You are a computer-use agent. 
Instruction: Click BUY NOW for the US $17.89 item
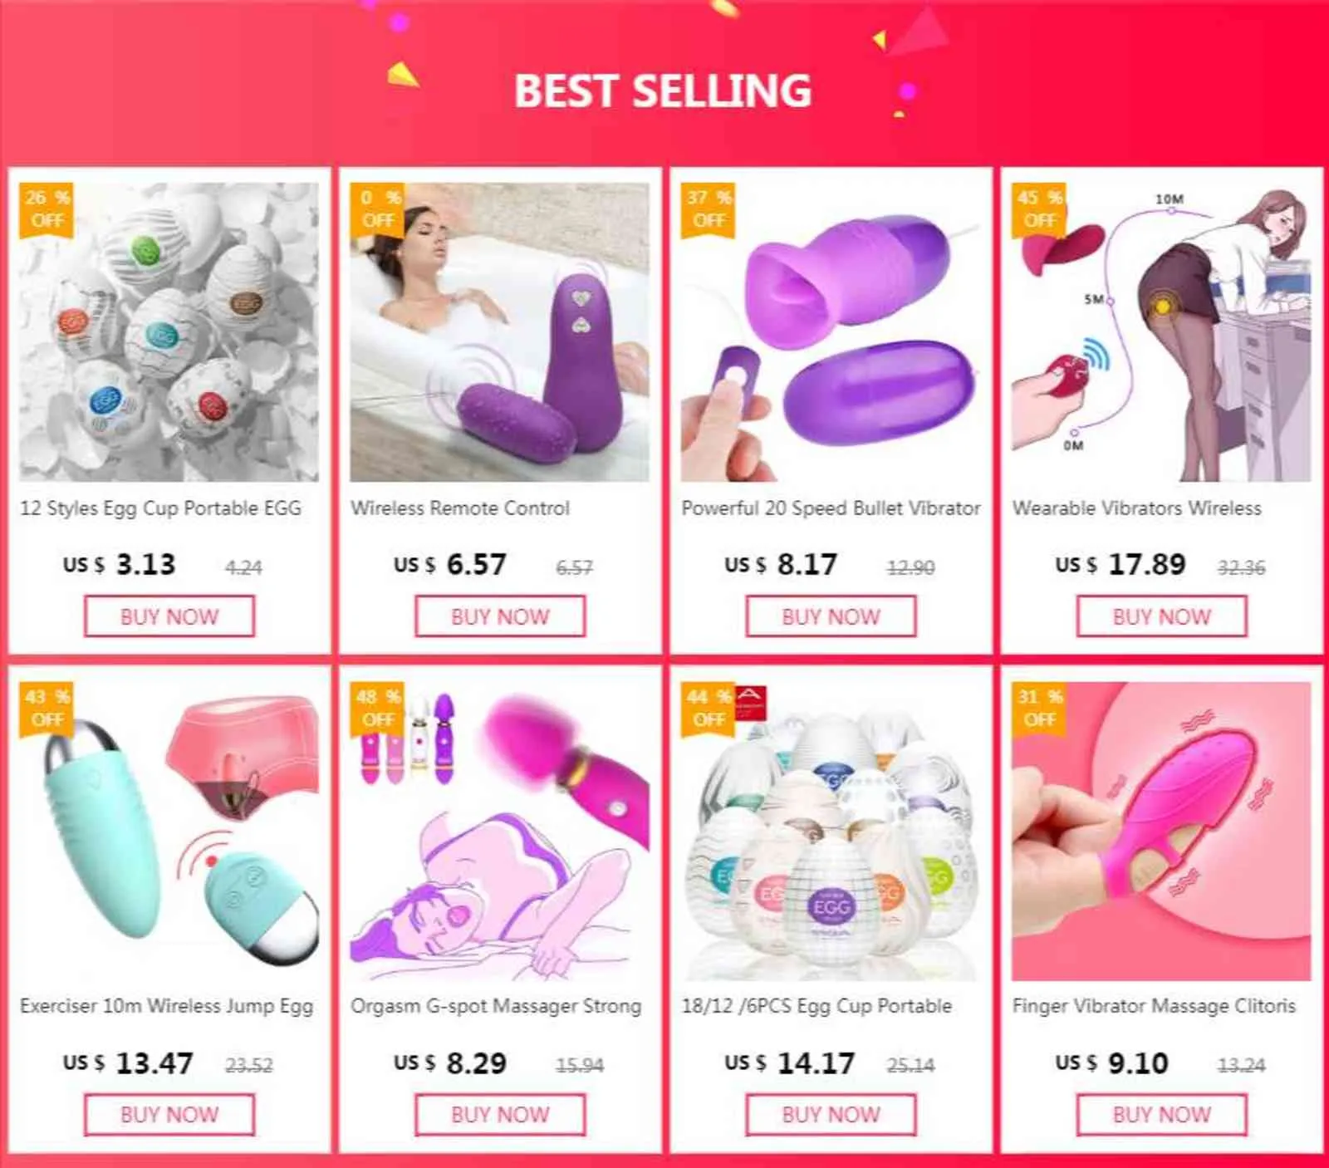coord(1161,616)
